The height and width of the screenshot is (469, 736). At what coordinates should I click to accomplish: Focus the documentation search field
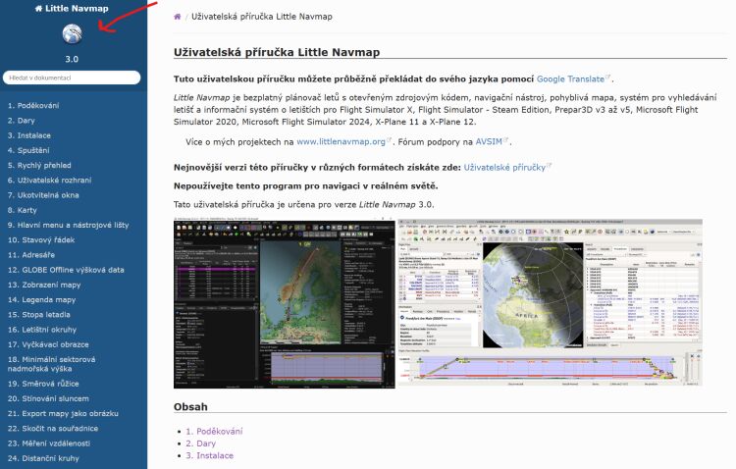coord(72,78)
